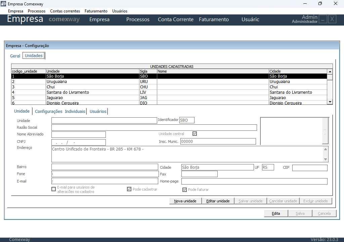Viewport: 344px width, 242px height.
Task: Click Usuário in the dark navigation header
Action: click(250, 19)
